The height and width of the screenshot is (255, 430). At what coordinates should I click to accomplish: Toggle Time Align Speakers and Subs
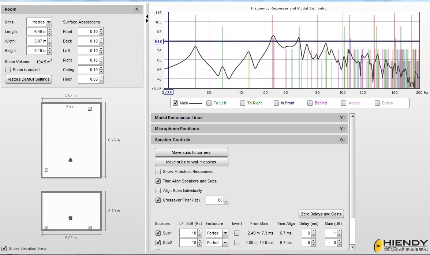point(158,181)
